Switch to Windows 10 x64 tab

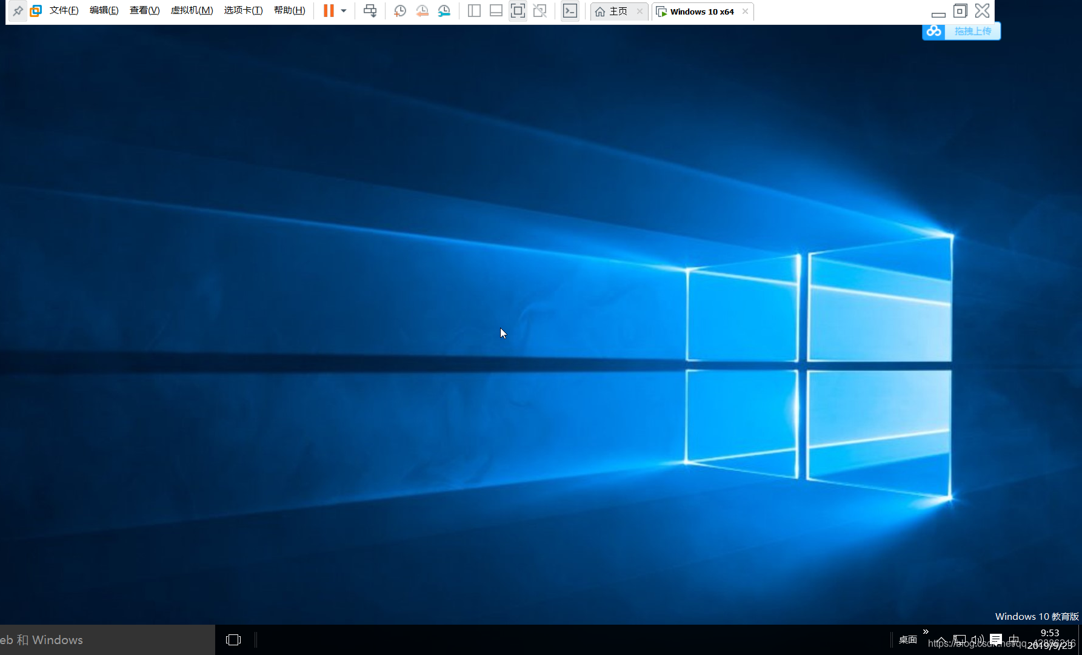[x=696, y=12]
